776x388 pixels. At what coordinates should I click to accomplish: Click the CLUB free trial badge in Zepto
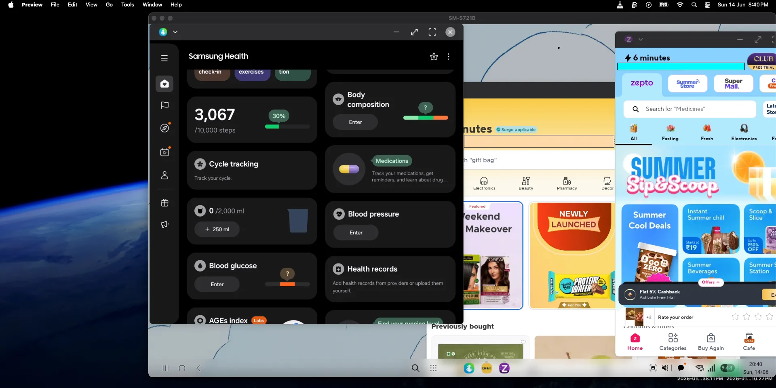(x=762, y=61)
